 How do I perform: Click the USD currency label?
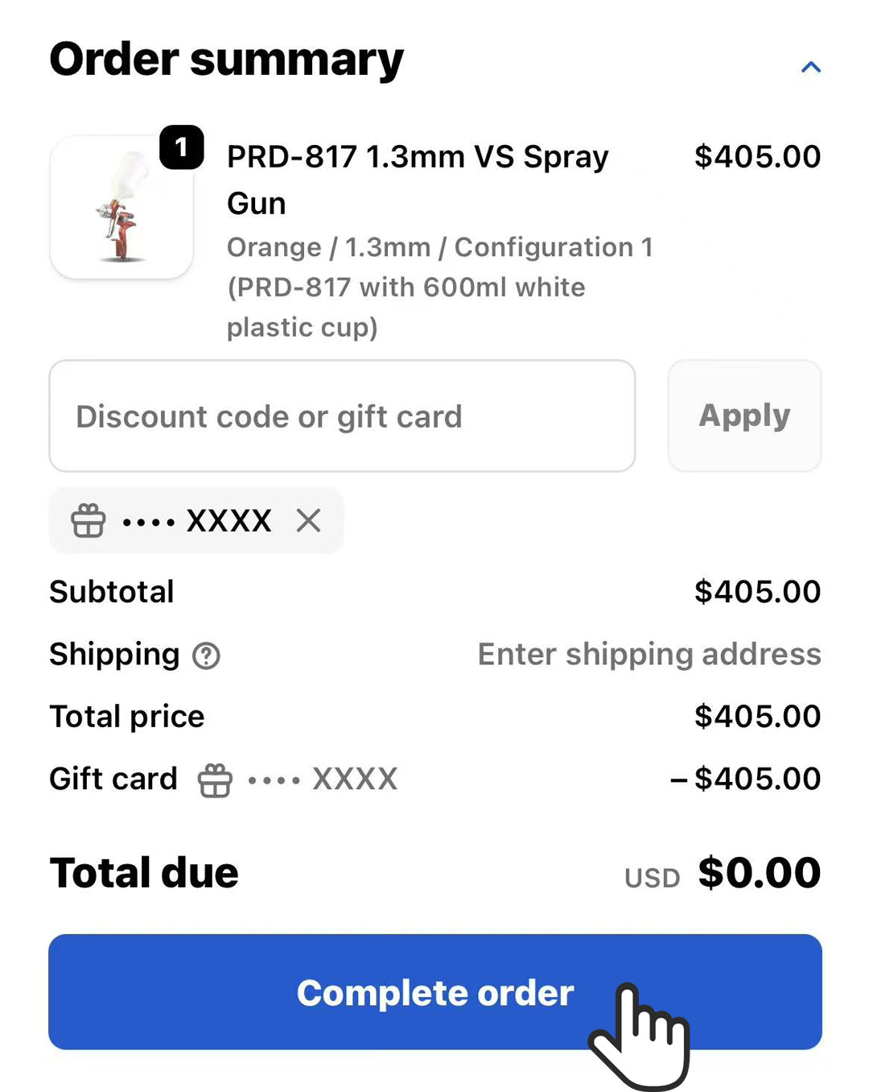pos(652,878)
